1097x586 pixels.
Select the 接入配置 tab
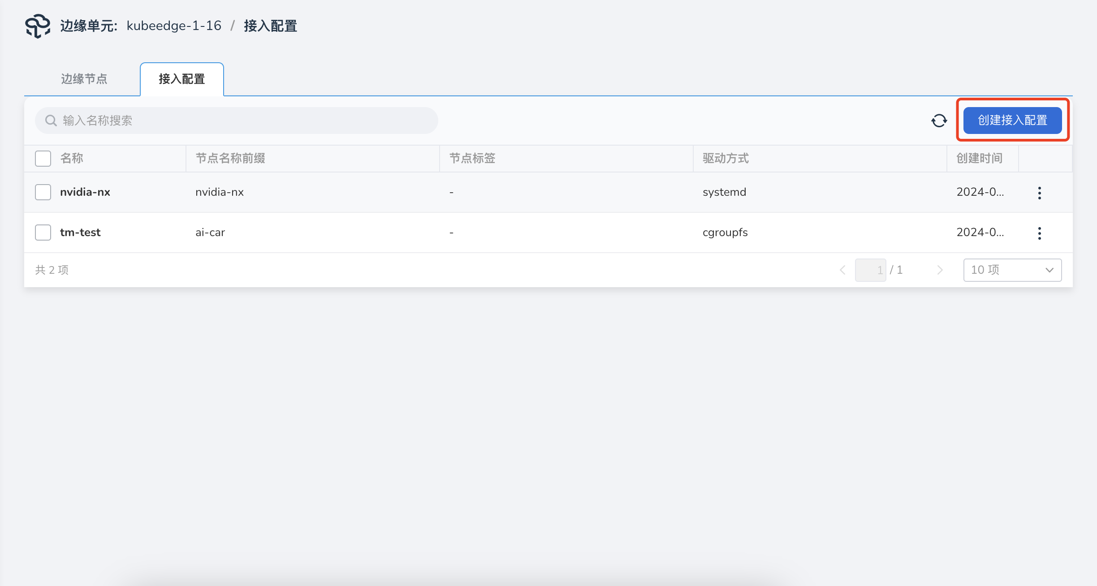[181, 79]
